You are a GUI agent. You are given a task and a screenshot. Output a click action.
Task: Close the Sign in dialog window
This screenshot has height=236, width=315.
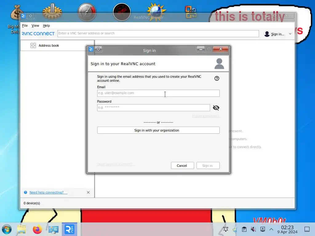pyautogui.click(x=221, y=49)
